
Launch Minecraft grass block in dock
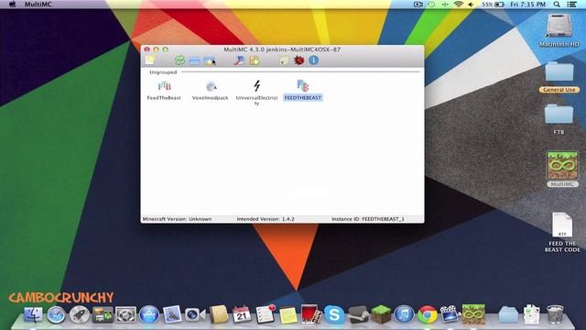(x=381, y=314)
